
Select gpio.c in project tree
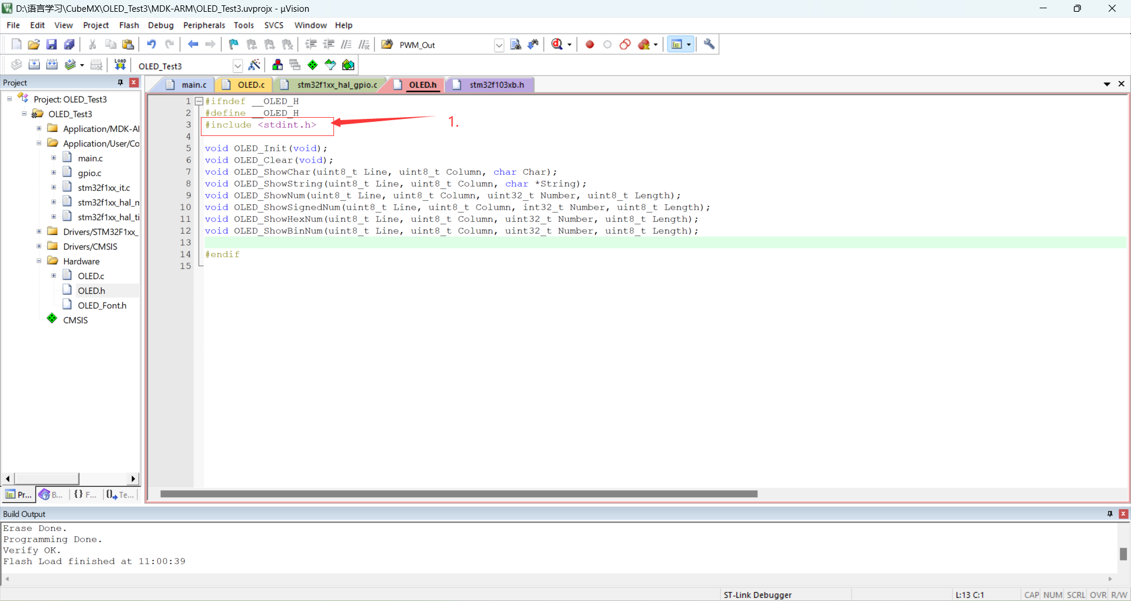[90, 172]
